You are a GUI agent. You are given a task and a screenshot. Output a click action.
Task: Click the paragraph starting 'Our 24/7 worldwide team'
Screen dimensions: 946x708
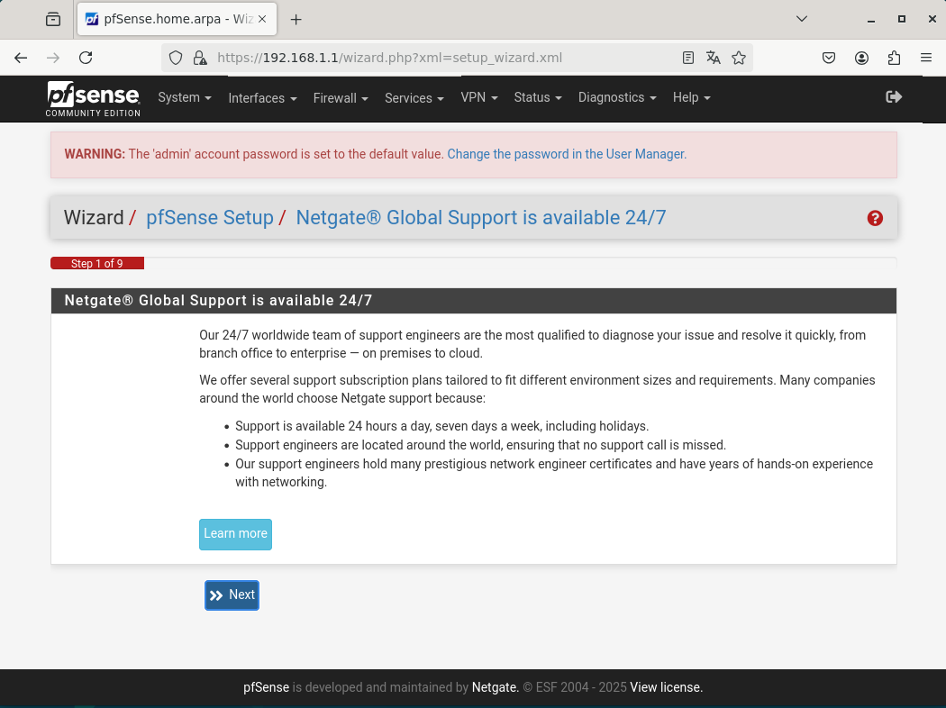tap(532, 344)
